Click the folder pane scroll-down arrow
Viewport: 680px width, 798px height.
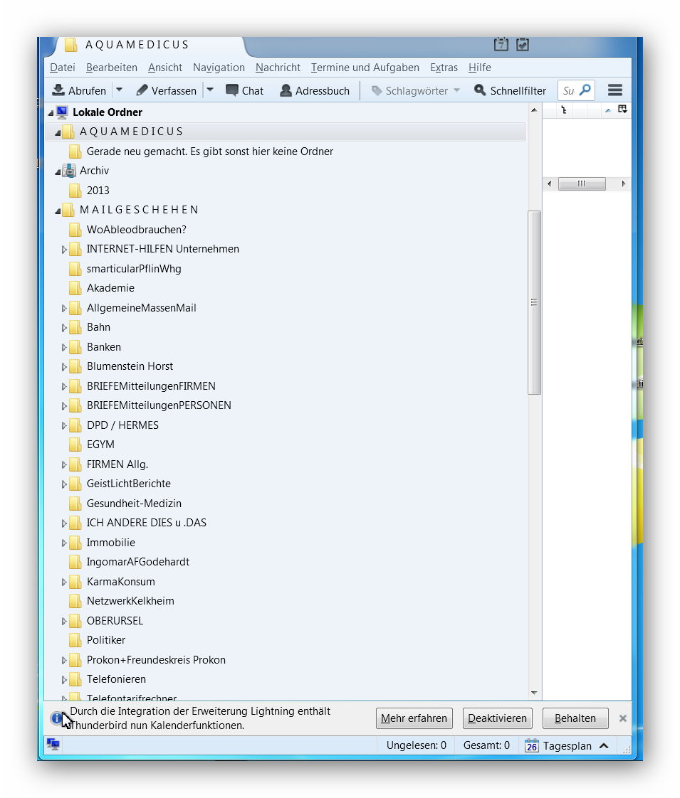534,693
